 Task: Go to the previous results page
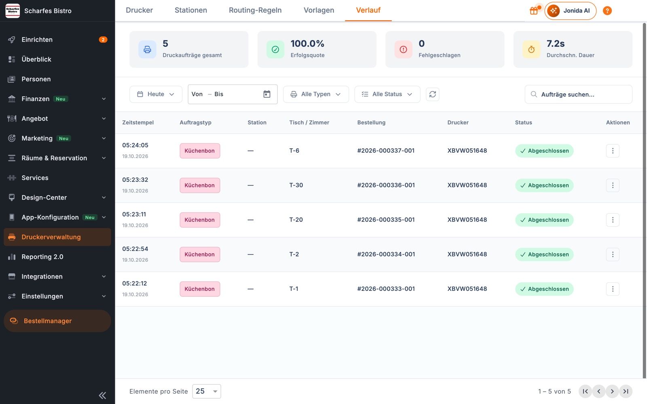[599, 391]
